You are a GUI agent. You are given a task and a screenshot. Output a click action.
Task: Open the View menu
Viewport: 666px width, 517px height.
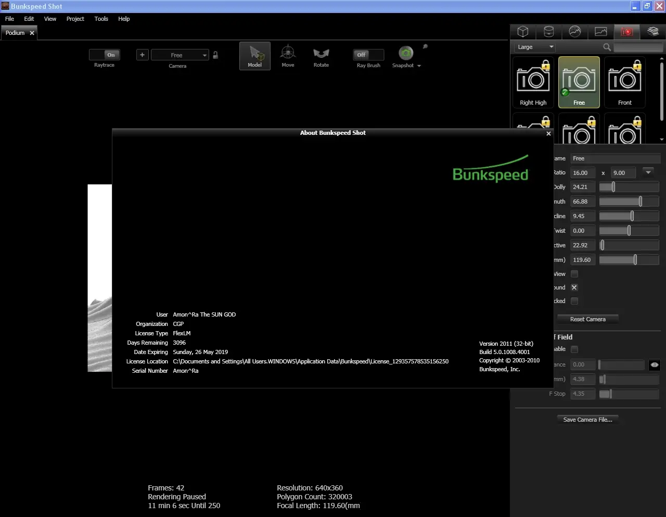pyautogui.click(x=50, y=19)
